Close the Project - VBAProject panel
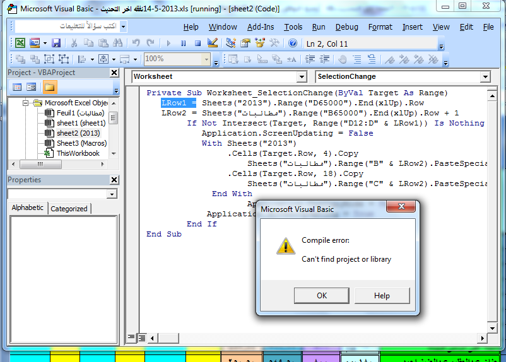The image size is (506, 362). (114, 73)
